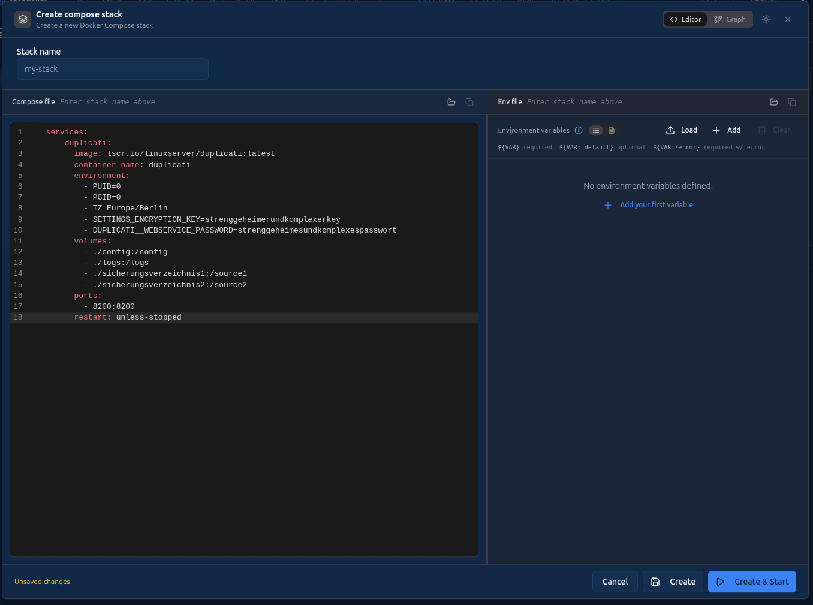Toggle light theme with the sun icon
813x605 pixels.
coord(766,19)
